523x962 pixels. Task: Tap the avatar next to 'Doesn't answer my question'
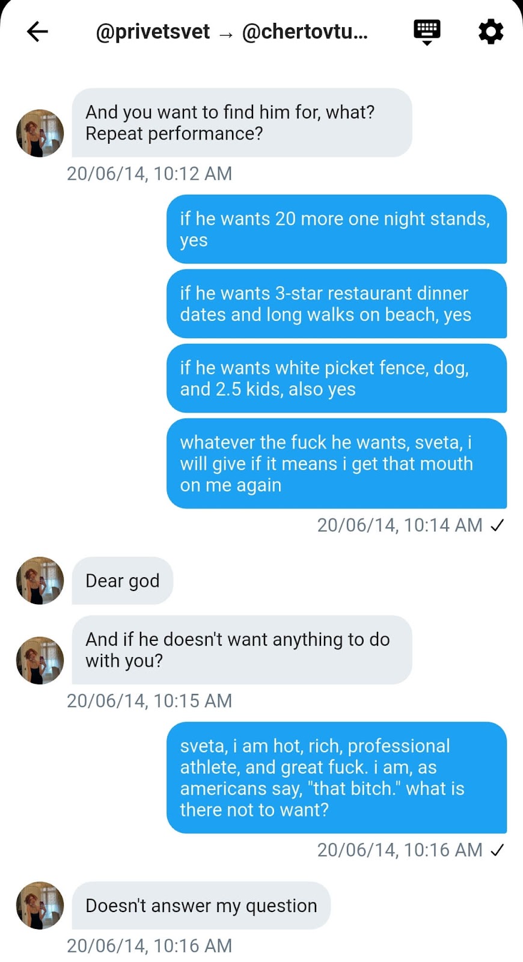click(40, 905)
